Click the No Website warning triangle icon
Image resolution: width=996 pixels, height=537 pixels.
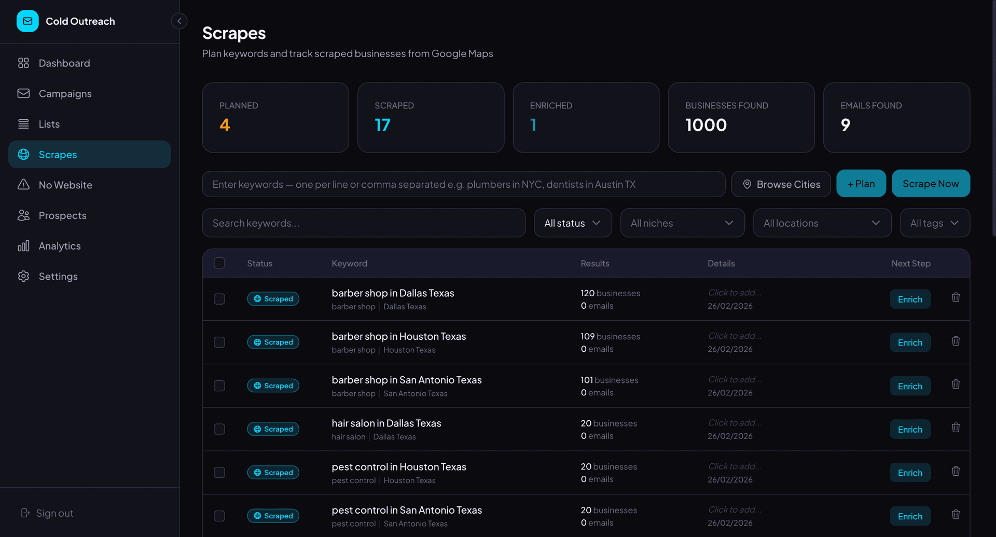[x=23, y=185]
